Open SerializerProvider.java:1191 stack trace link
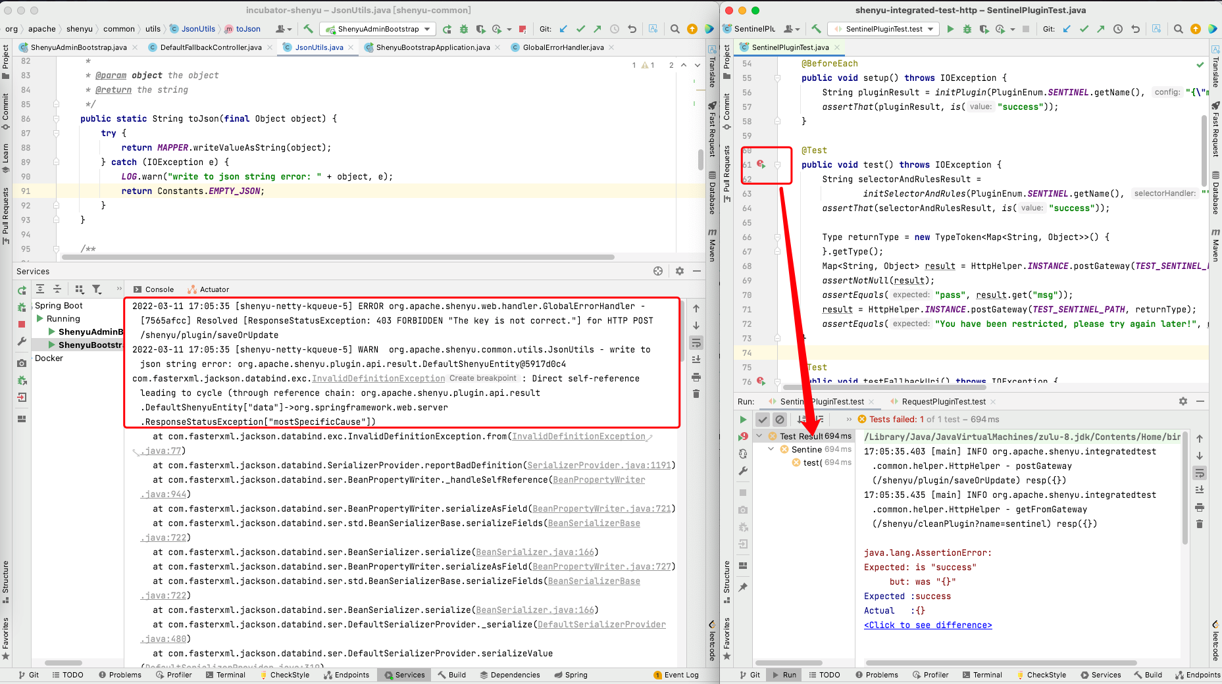 tap(599, 465)
